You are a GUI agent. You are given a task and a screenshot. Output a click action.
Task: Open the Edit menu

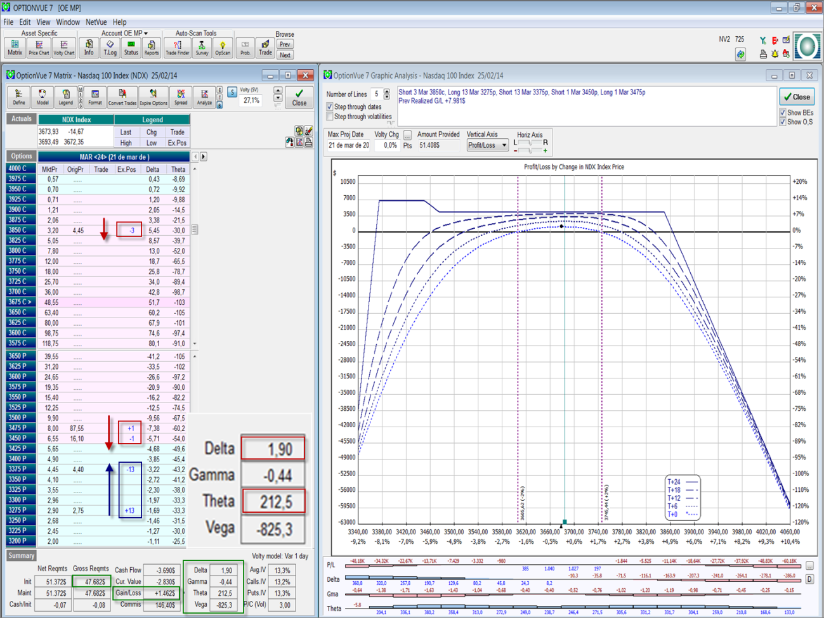click(x=25, y=22)
